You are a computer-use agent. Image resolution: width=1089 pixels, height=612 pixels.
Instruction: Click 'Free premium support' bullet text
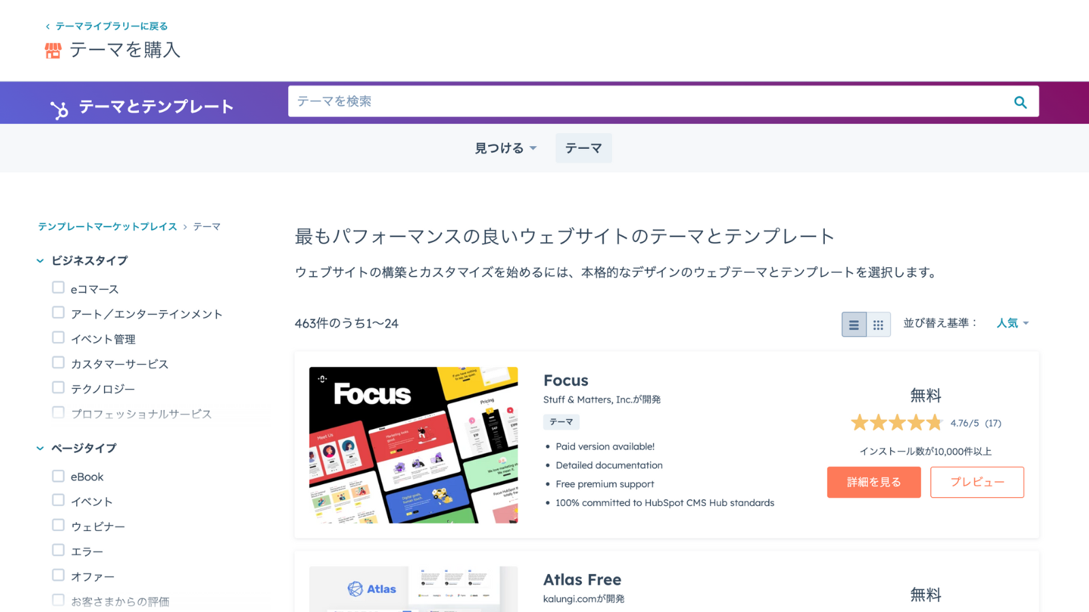[605, 484]
